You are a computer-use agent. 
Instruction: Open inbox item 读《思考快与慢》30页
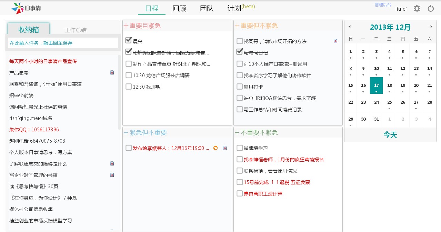[34, 186]
